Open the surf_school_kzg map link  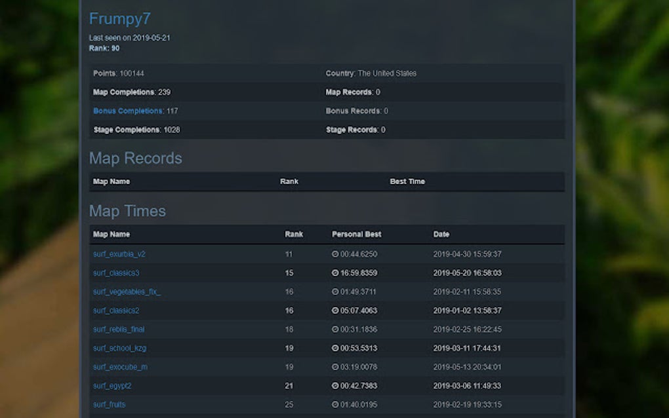[x=119, y=348]
